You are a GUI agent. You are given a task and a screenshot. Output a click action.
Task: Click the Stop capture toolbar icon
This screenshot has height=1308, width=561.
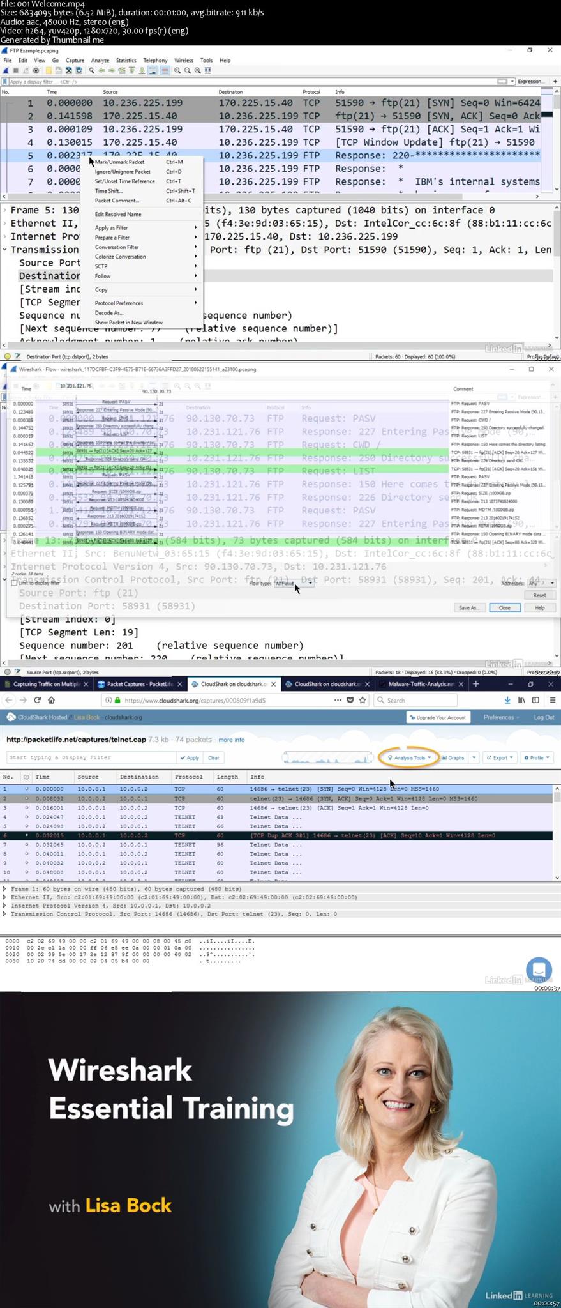point(16,70)
